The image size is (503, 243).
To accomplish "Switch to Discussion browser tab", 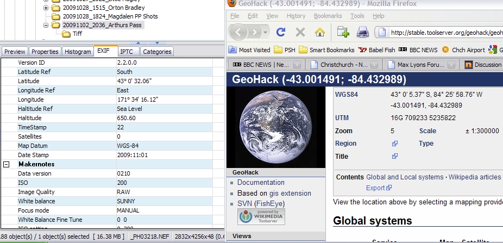I will (481, 65).
